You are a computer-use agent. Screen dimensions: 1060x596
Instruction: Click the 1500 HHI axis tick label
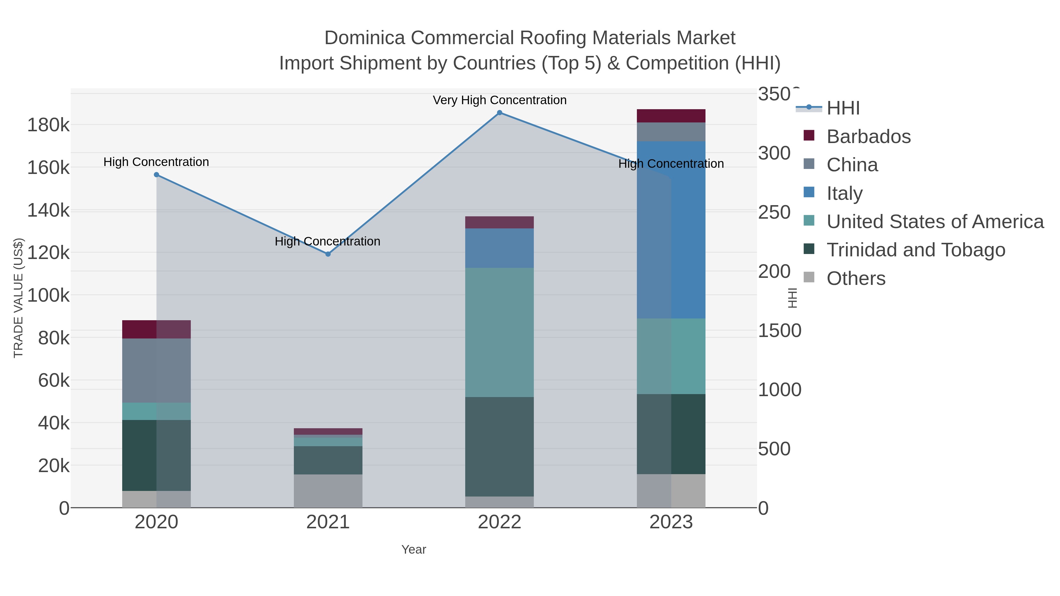(x=780, y=331)
